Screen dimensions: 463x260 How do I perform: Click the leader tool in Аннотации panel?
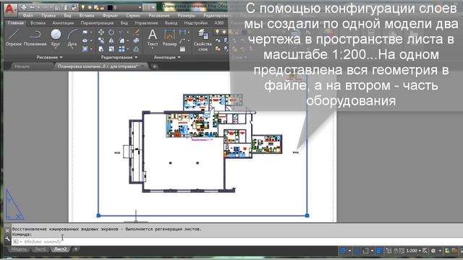[x=182, y=40]
